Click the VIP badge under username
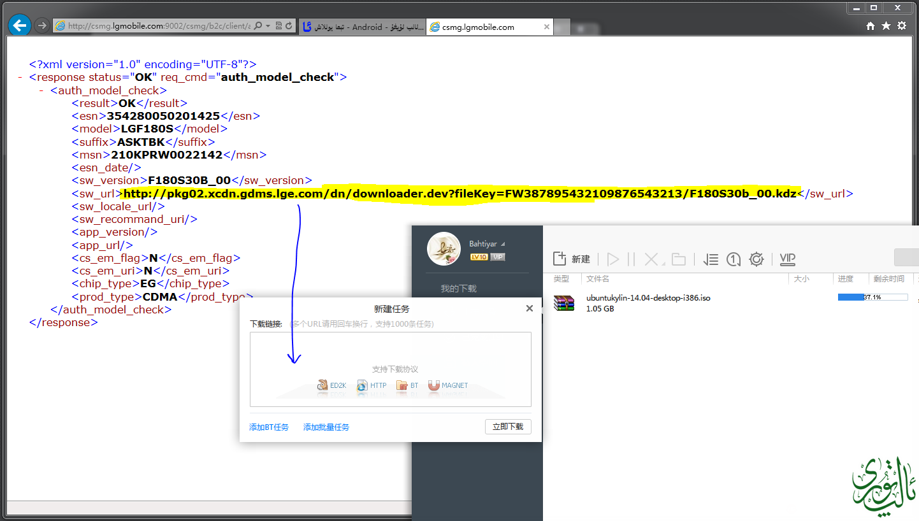This screenshot has width=919, height=521. [x=498, y=257]
